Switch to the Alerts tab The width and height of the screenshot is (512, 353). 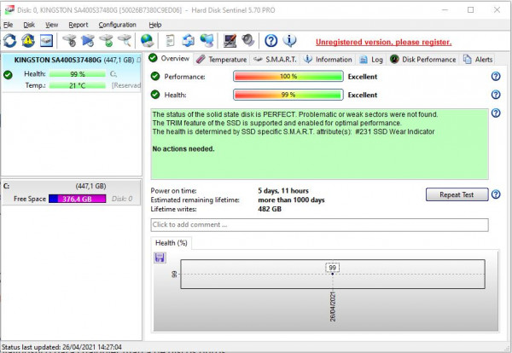coord(478,60)
